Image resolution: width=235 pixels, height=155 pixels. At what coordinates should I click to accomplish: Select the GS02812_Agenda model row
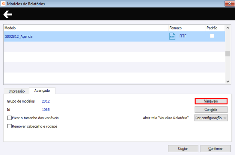(x=114, y=36)
